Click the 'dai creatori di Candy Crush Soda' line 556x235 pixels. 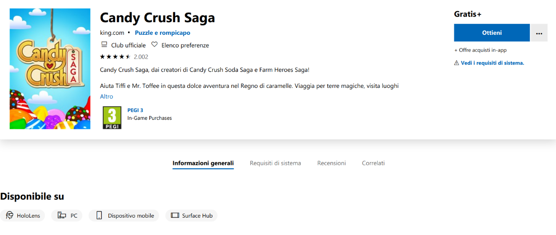205,70
